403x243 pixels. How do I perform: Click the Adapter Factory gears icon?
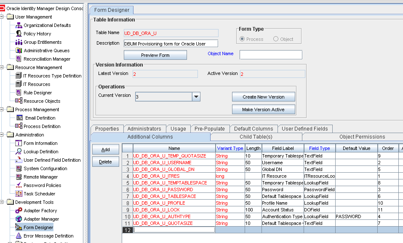pos(19,211)
